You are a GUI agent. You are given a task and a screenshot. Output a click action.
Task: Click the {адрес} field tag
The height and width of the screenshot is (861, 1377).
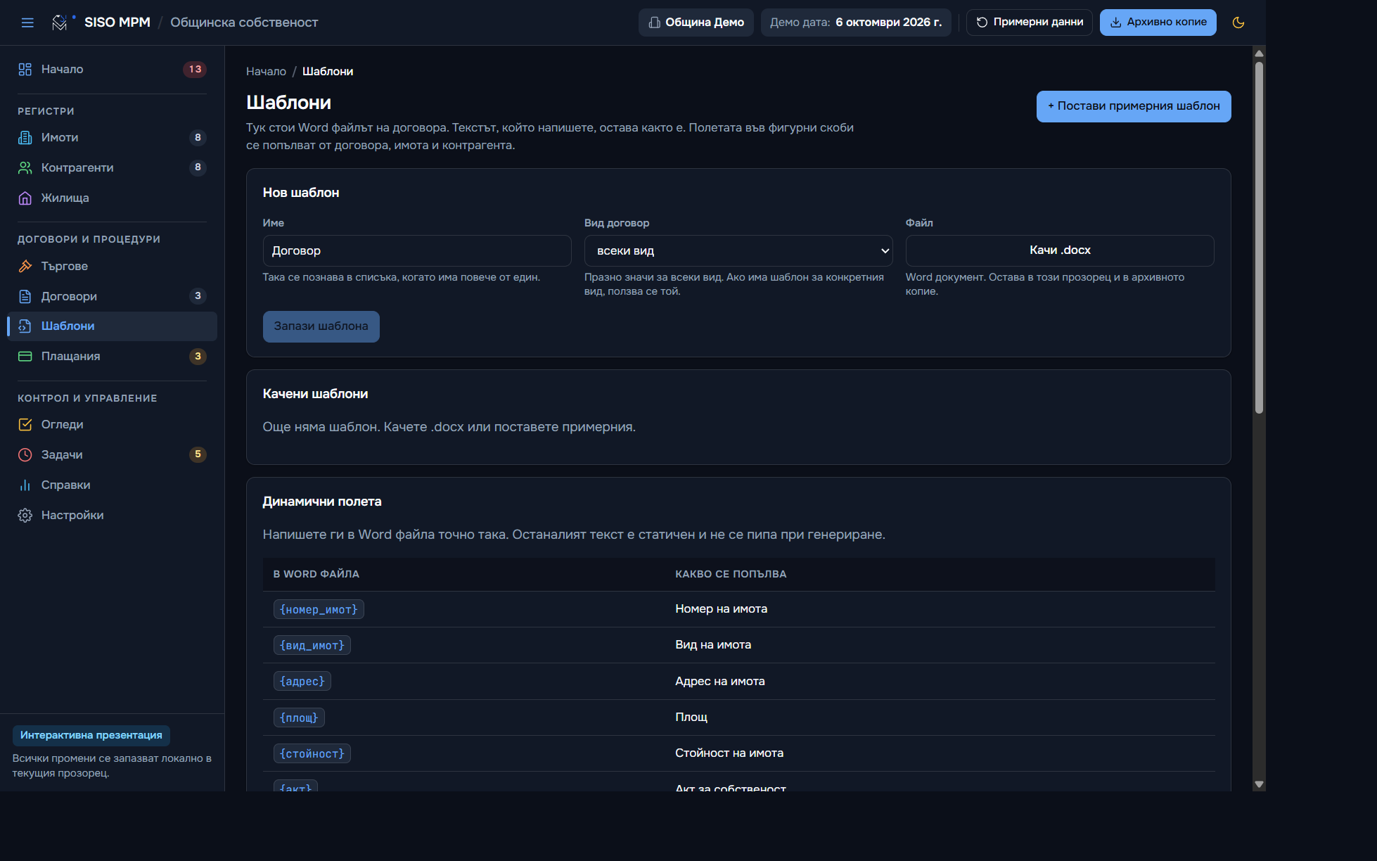click(302, 681)
